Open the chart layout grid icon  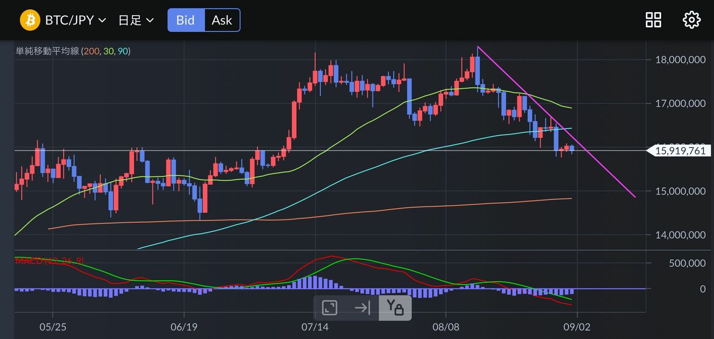pyautogui.click(x=653, y=20)
